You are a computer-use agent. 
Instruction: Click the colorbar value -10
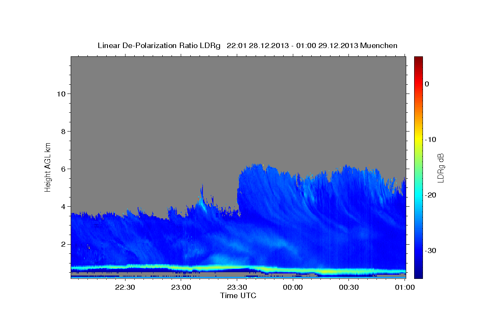[430, 139]
